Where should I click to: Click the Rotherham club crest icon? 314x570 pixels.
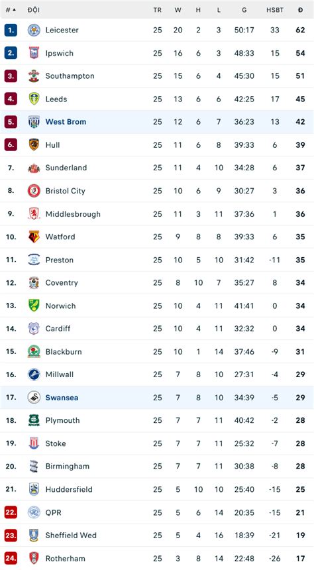point(34,558)
